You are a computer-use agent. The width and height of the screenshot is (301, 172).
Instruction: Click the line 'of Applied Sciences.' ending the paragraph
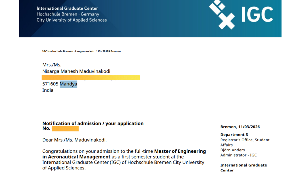coord(64,168)
